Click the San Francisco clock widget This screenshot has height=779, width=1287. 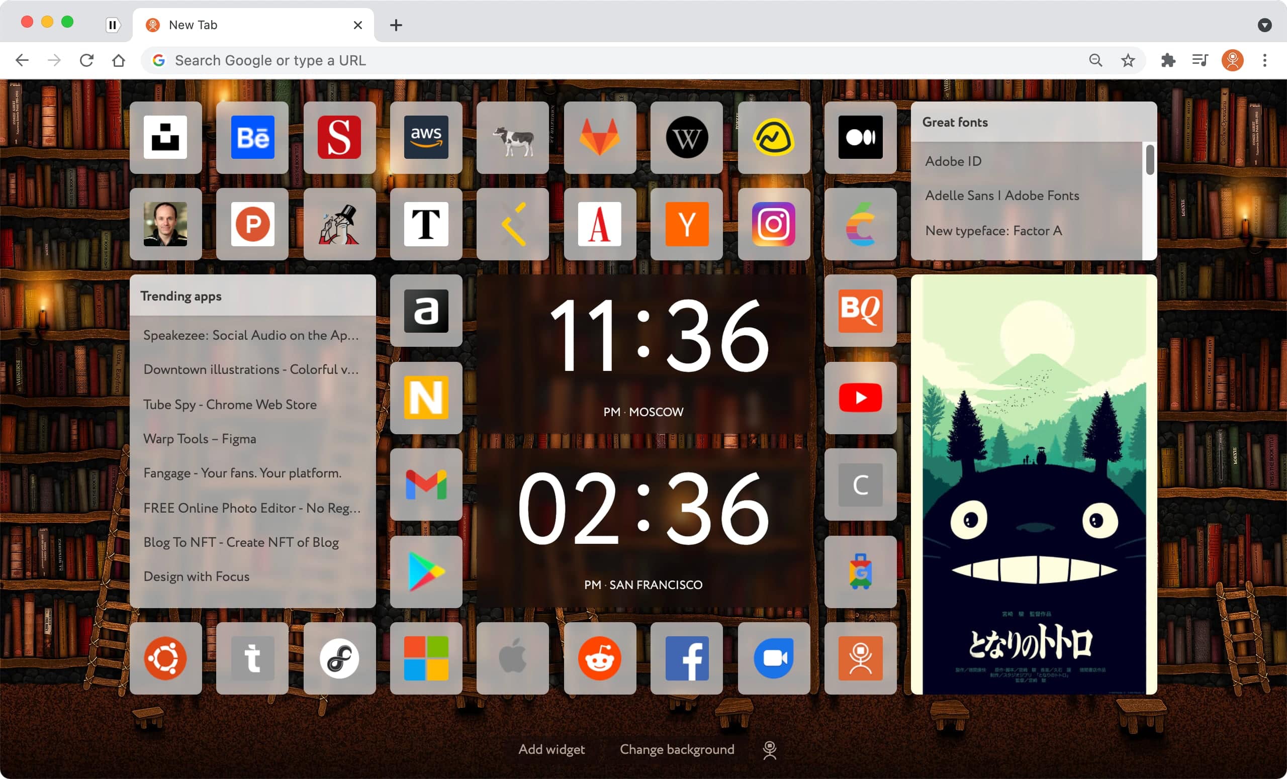(643, 528)
